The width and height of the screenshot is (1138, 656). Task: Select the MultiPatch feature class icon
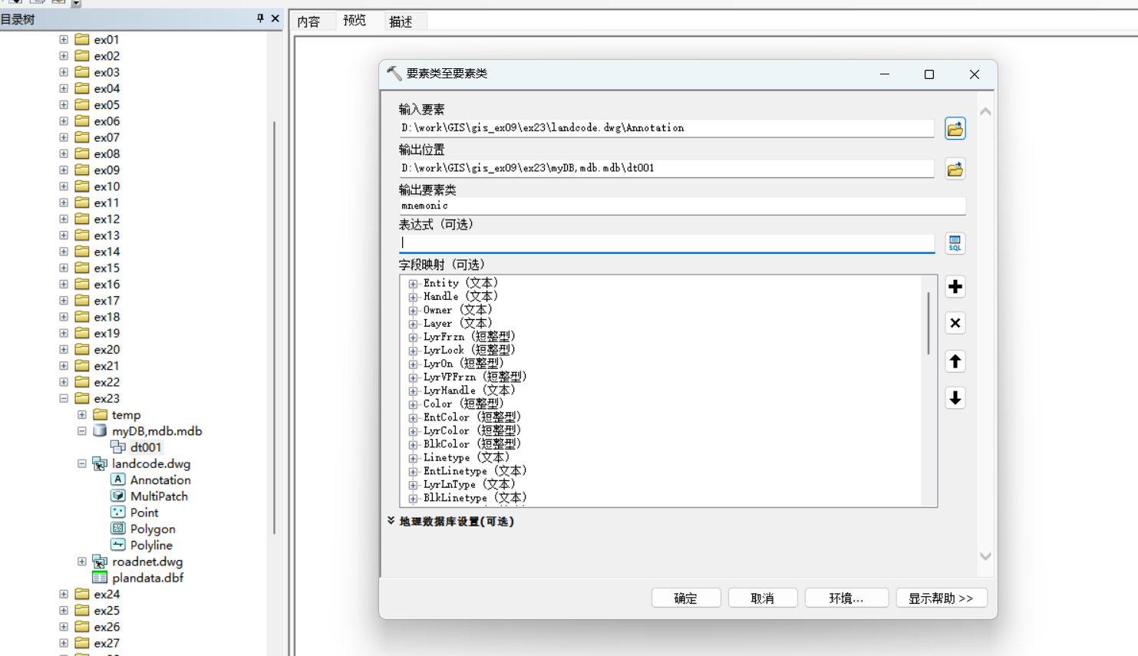[x=118, y=496]
